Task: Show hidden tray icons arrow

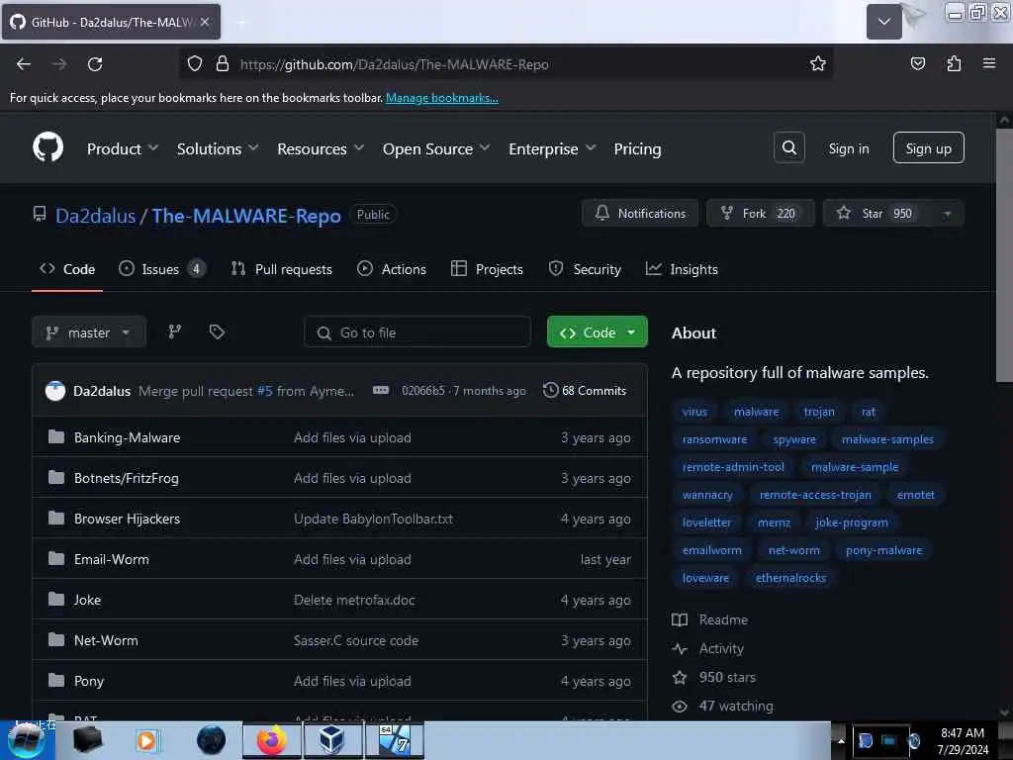Action: (841, 740)
